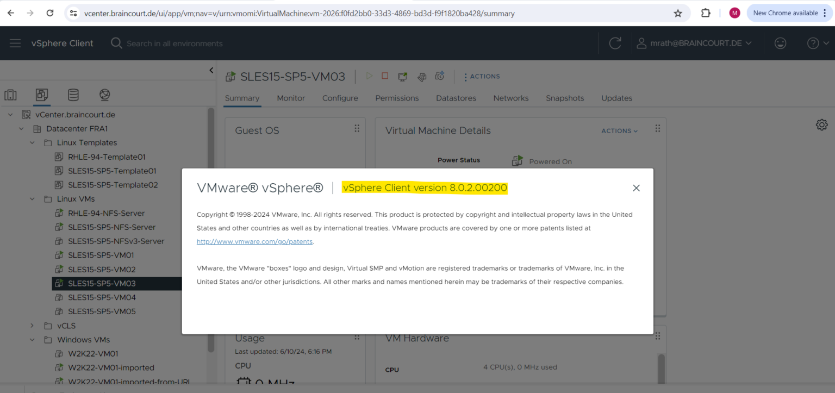Open the Monitor tab
The width and height of the screenshot is (835, 393).
click(290, 98)
